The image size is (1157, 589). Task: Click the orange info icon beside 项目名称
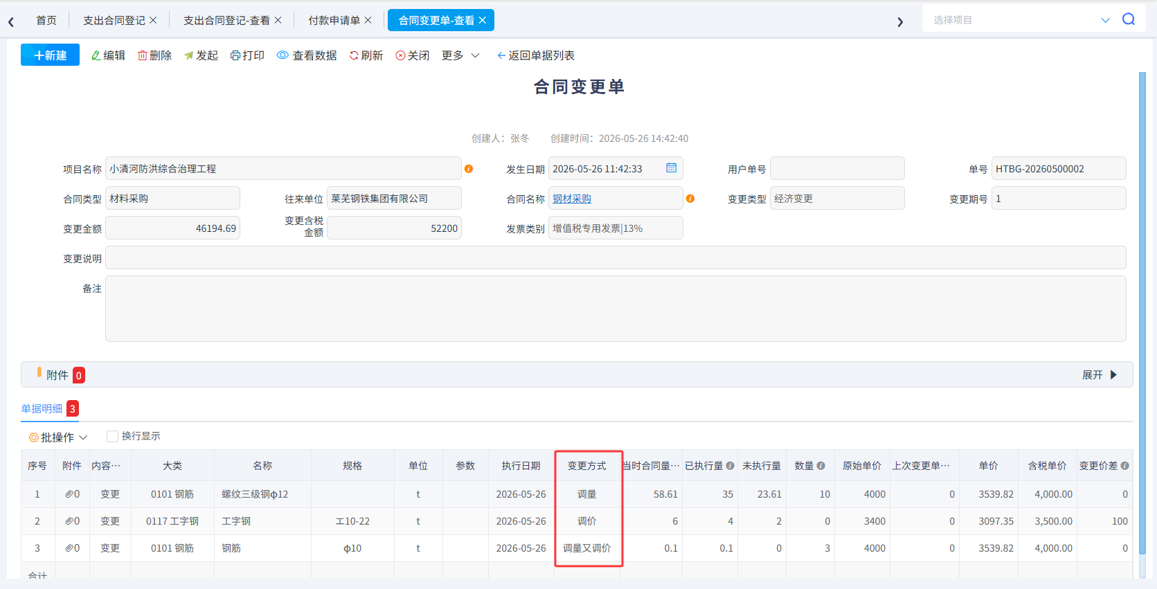(x=469, y=169)
